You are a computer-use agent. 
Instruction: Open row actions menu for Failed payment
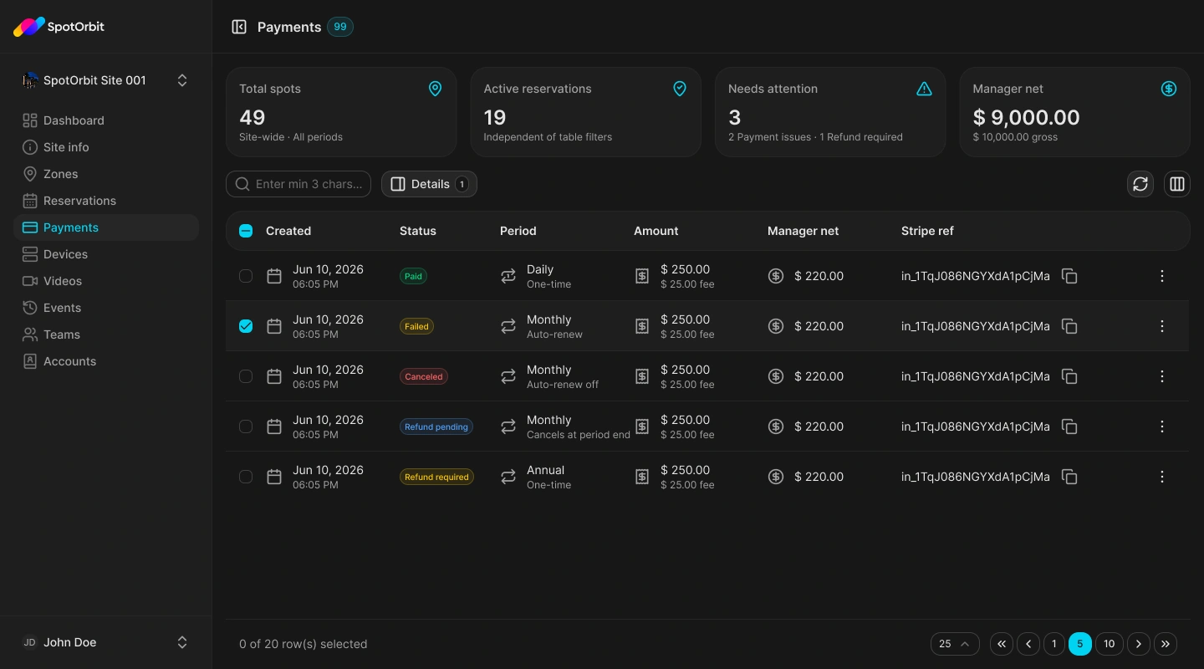pyautogui.click(x=1162, y=326)
